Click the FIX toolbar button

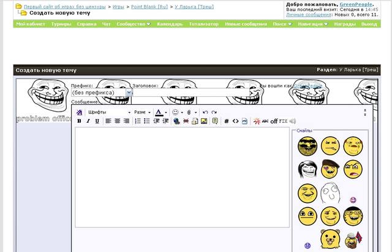tap(283, 121)
